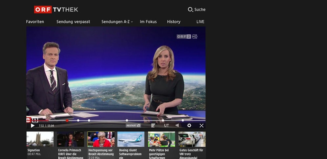Switch to the LIVE page
The image size is (327, 159).
click(200, 22)
